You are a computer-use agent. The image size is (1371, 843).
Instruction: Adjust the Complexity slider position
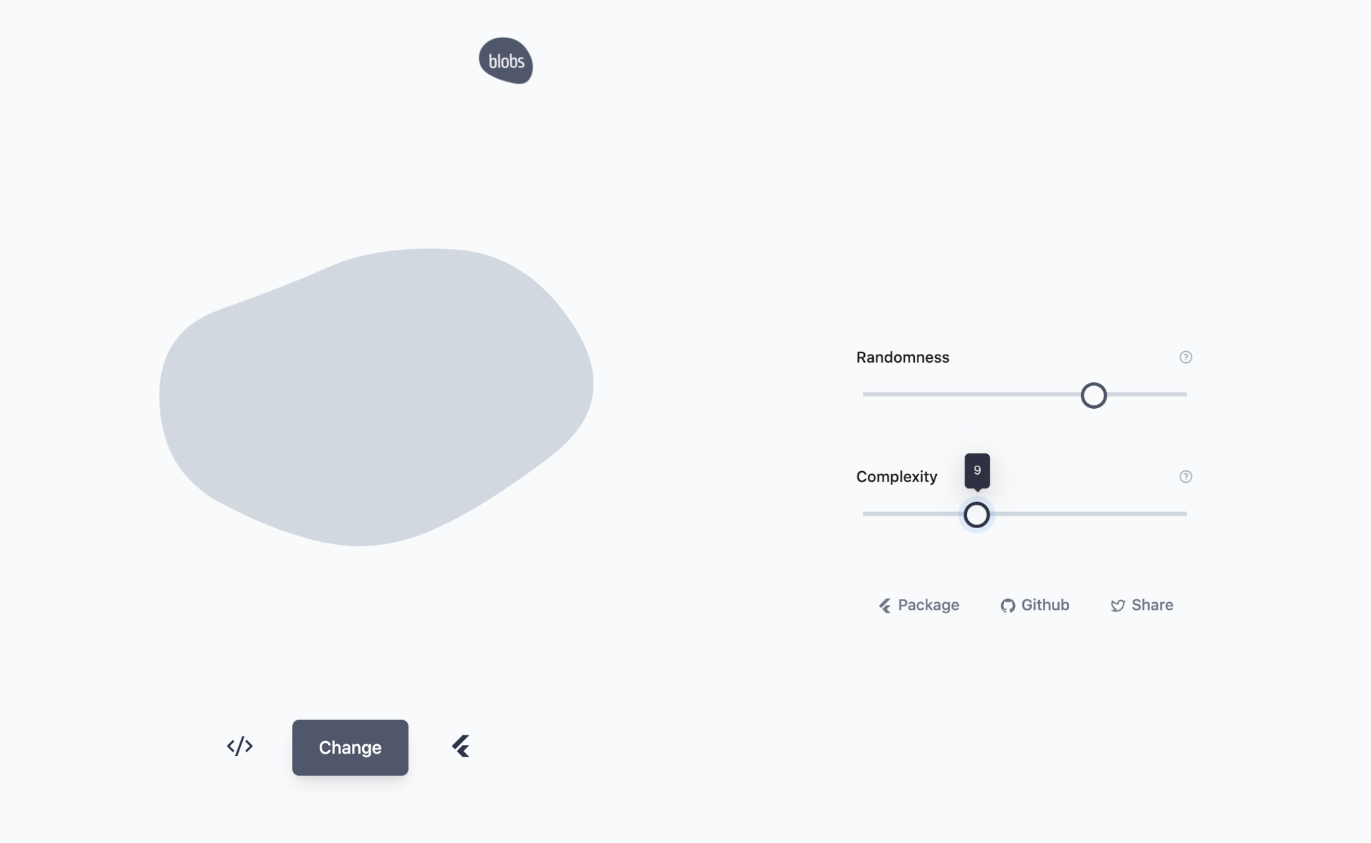click(977, 514)
